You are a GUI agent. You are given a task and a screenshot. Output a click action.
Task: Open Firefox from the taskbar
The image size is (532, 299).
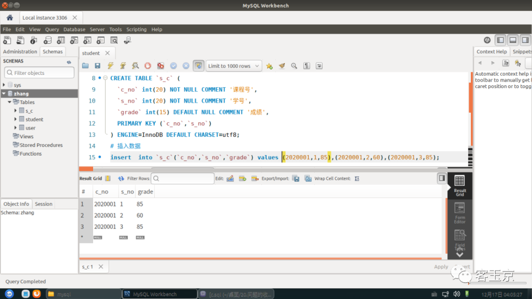[x=36, y=294]
